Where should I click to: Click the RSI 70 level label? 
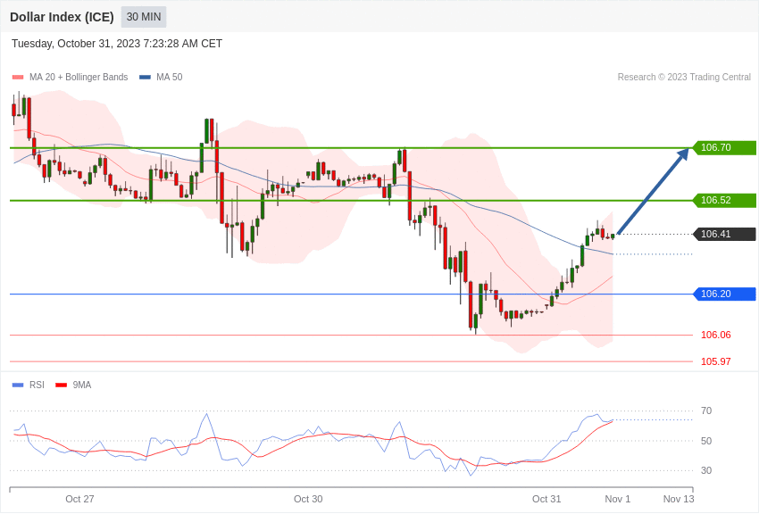706,411
